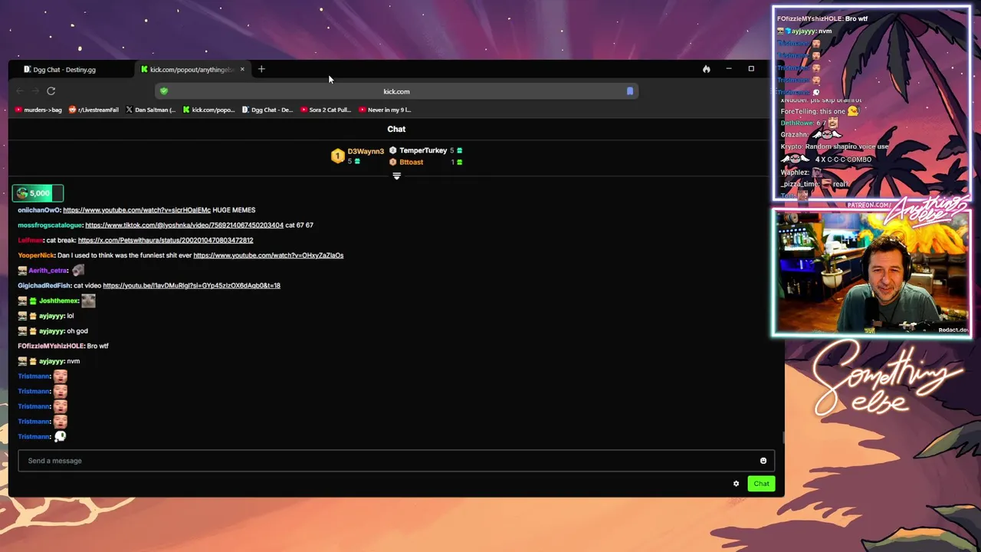Open the Sora 2 Cat Pull... bookmark
Viewport: 981px width, 552px height.
(x=326, y=110)
